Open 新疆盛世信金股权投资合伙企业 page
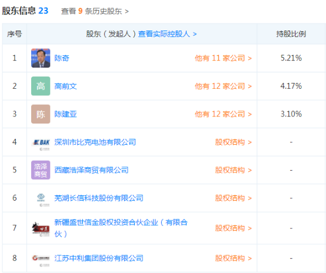326x273 pixels. (x=121, y=228)
